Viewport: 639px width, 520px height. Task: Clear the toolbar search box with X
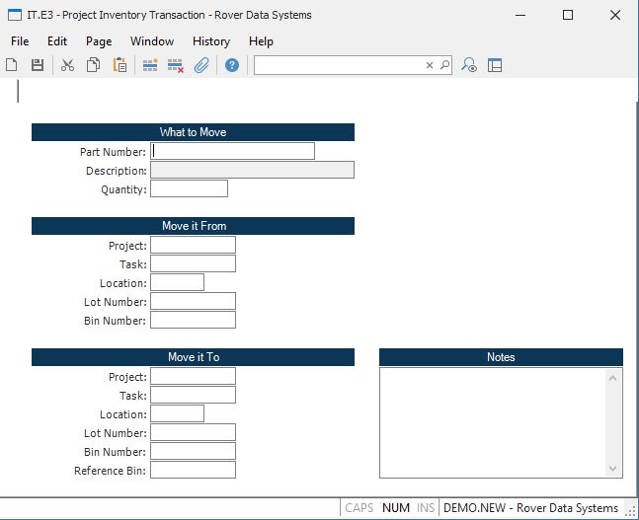click(430, 65)
